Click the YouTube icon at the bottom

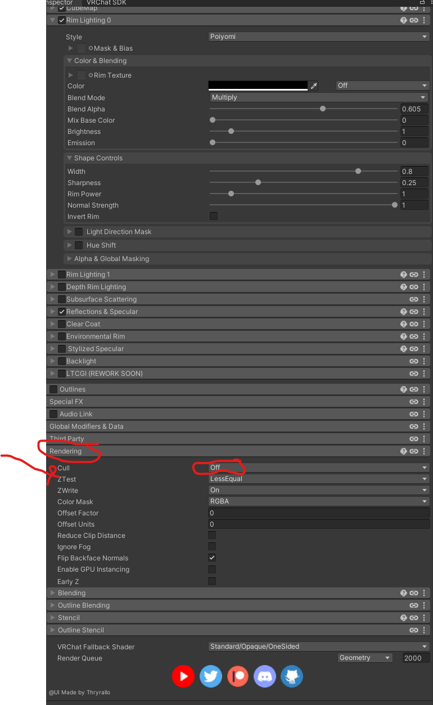click(183, 676)
